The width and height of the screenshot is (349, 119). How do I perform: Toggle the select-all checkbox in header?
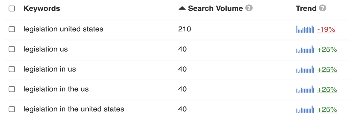[x=12, y=9]
